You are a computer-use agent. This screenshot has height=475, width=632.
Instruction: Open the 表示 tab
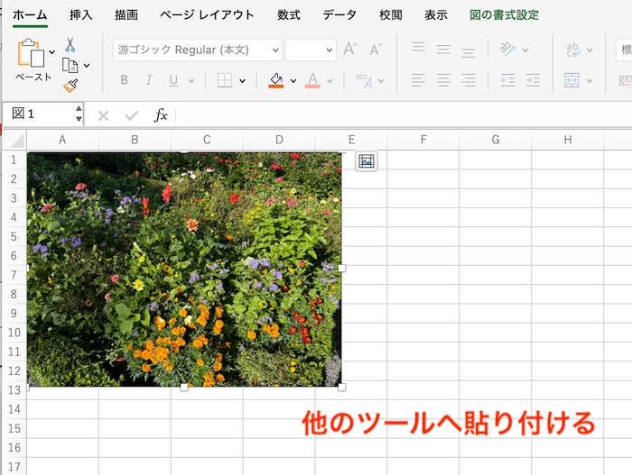coord(436,15)
